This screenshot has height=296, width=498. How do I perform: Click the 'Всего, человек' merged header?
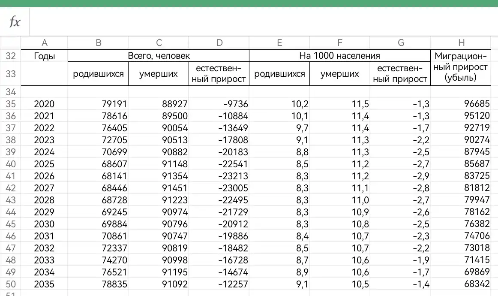pos(159,56)
